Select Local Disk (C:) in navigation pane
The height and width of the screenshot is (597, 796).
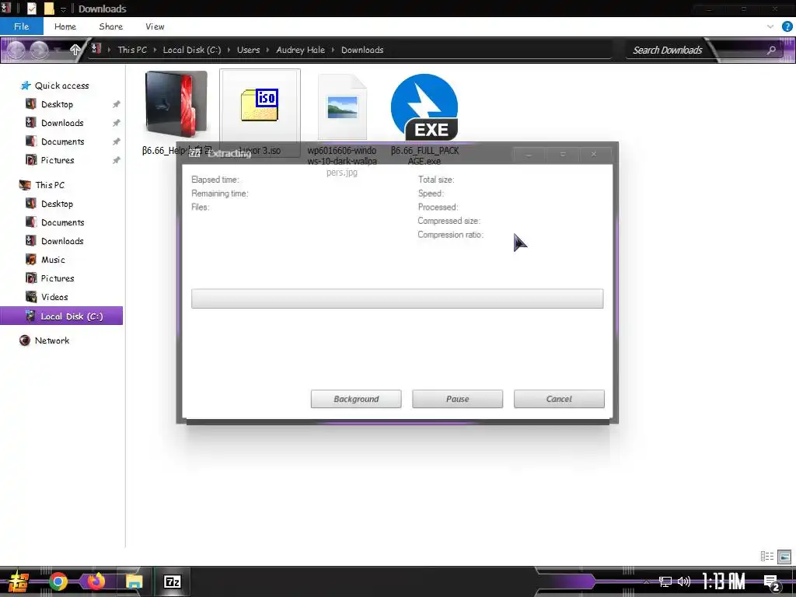[x=61, y=316]
